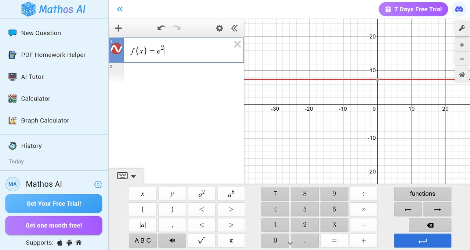
Task: Reset graph to default home view
Action: 462,75
